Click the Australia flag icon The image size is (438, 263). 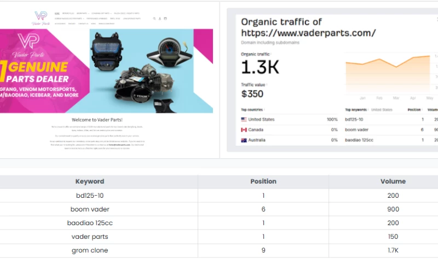pos(244,140)
